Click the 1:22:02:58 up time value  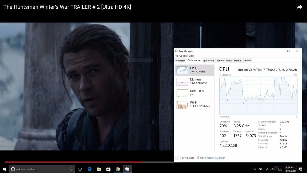[x=228, y=145]
